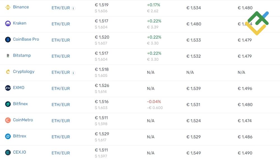Open the info tooltip beside Cryptology ETH/EUR

(x=73, y=72)
